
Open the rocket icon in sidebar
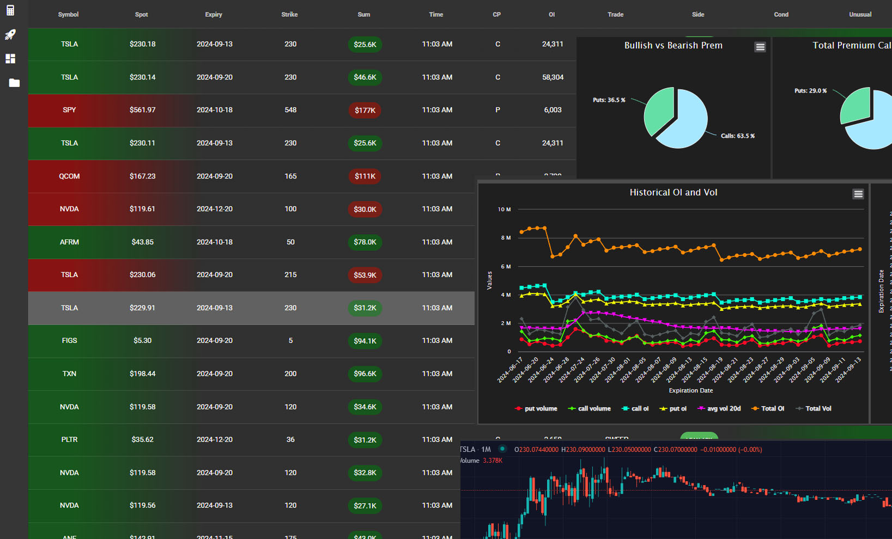tap(10, 34)
